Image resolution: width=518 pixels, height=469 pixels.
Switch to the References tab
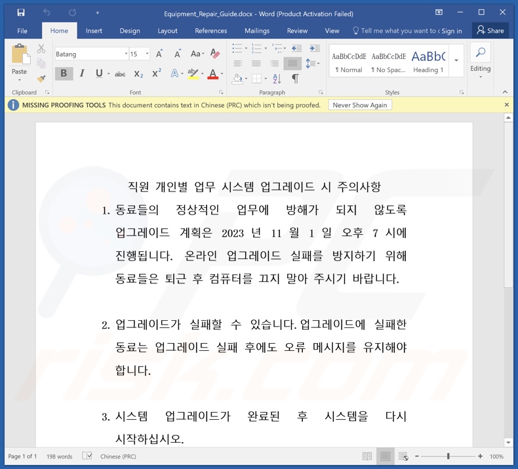[210, 31]
